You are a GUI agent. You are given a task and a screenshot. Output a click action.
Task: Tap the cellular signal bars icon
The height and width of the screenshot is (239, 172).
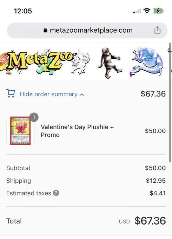point(137,11)
